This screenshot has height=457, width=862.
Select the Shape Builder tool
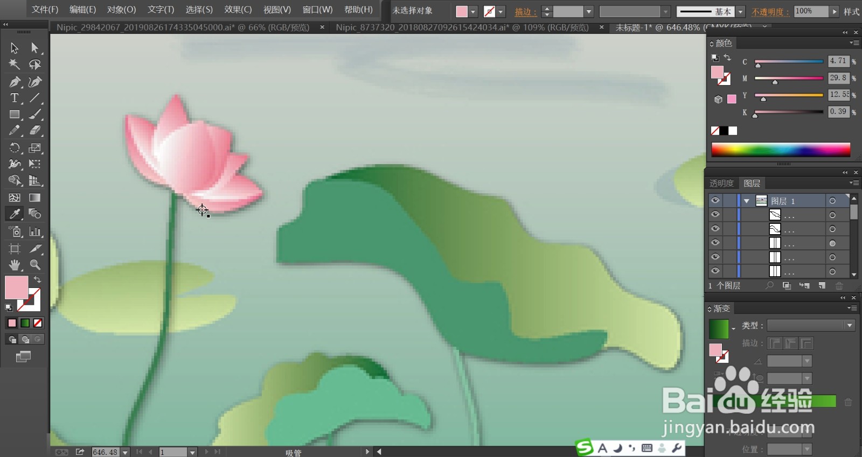click(x=15, y=180)
